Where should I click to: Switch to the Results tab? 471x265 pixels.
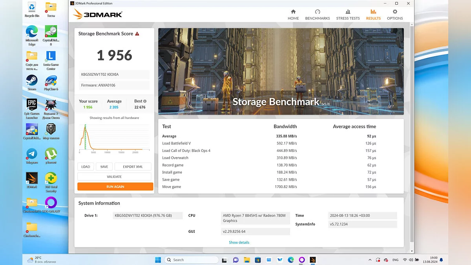373,15
